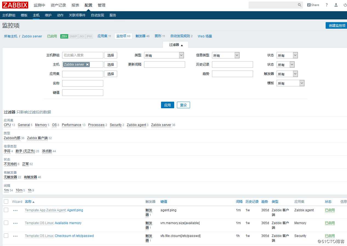The width and height of the screenshot is (347, 246).
Task: Click the 创建监控项 button
Action: [x=336, y=25]
